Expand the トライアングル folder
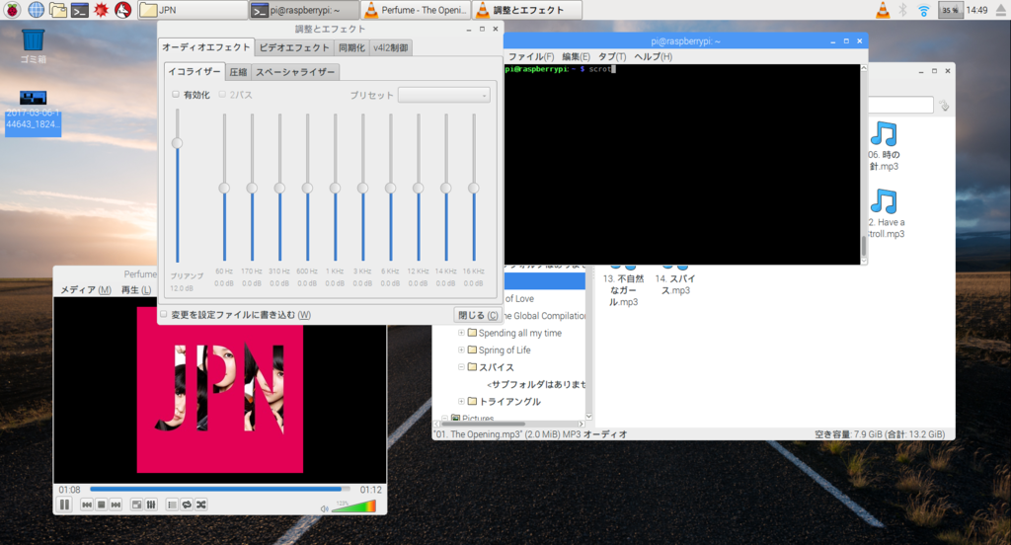1011x545 pixels. pyautogui.click(x=461, y=401)
